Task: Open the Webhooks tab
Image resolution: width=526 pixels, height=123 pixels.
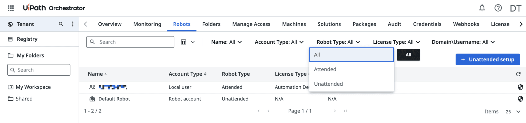Action: pyautogui.click(x=466, y=24)
